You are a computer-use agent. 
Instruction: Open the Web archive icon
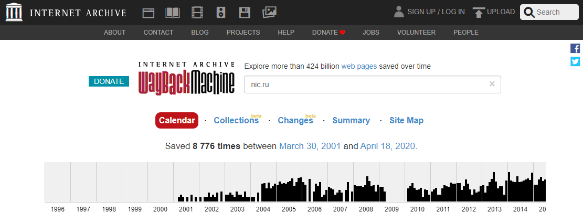coord(149,13)
